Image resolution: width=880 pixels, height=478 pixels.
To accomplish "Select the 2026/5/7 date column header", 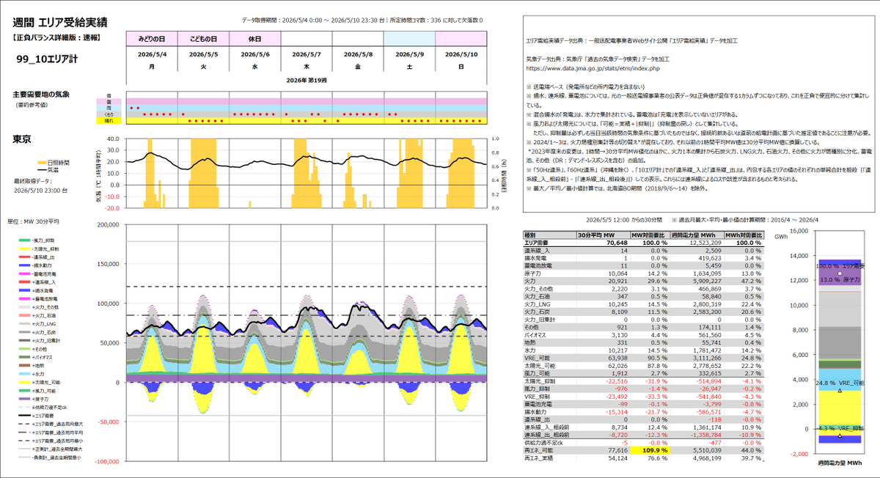I will coord(306,54).
